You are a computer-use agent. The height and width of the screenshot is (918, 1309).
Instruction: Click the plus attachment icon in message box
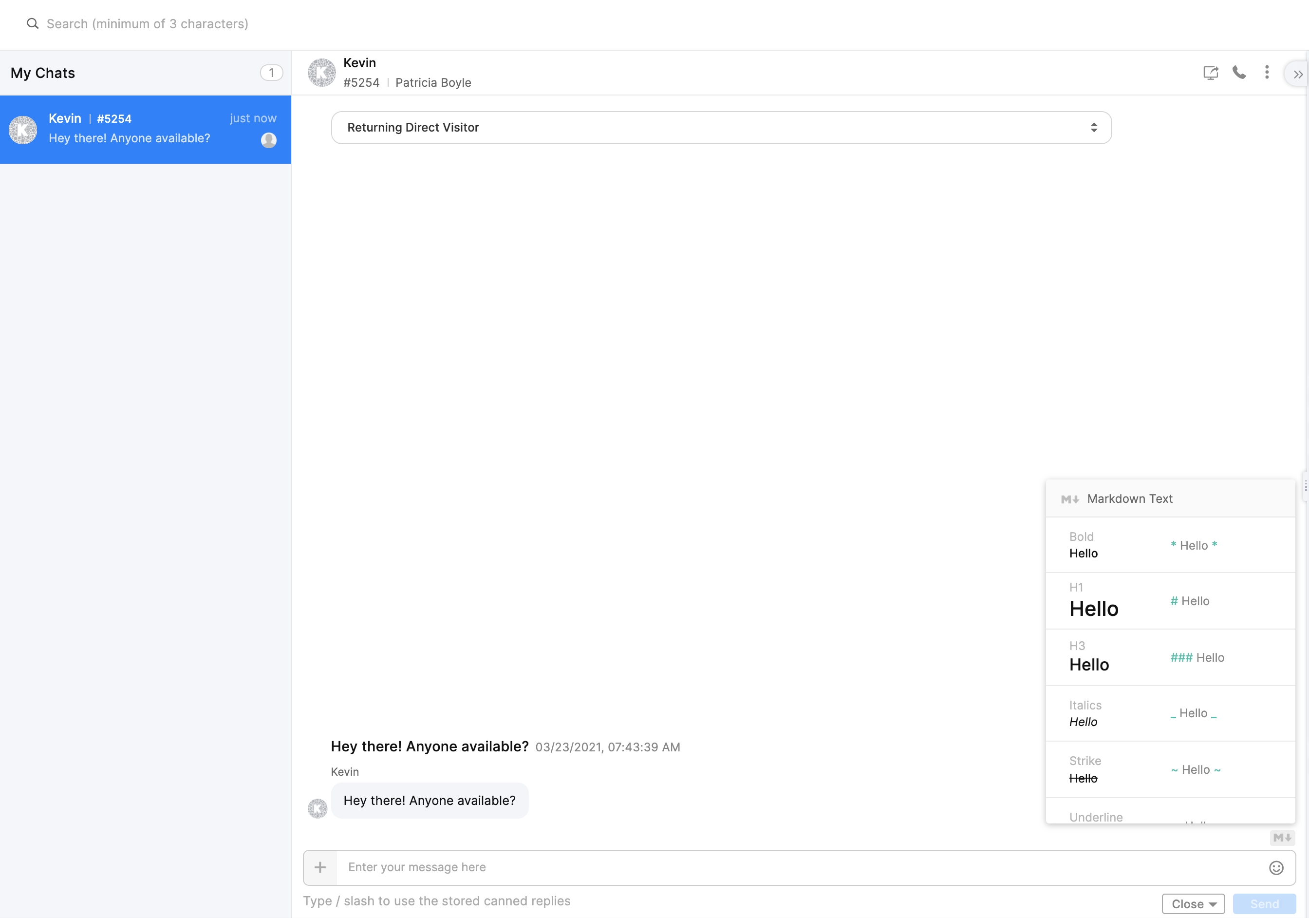pyautogui.click(x=320, y=867)
